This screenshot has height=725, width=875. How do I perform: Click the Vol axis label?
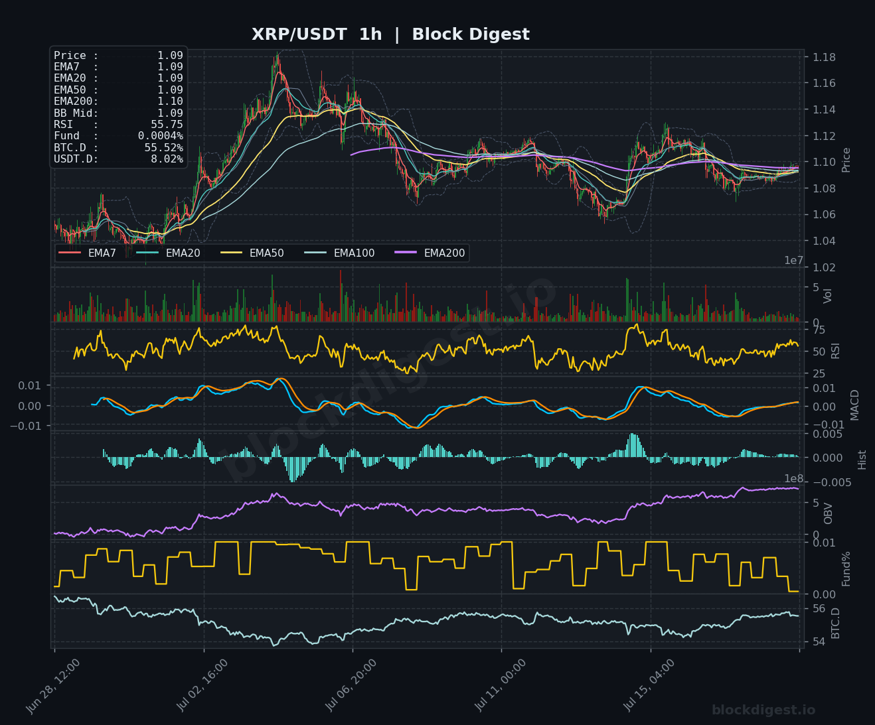(x=828, y=296)
